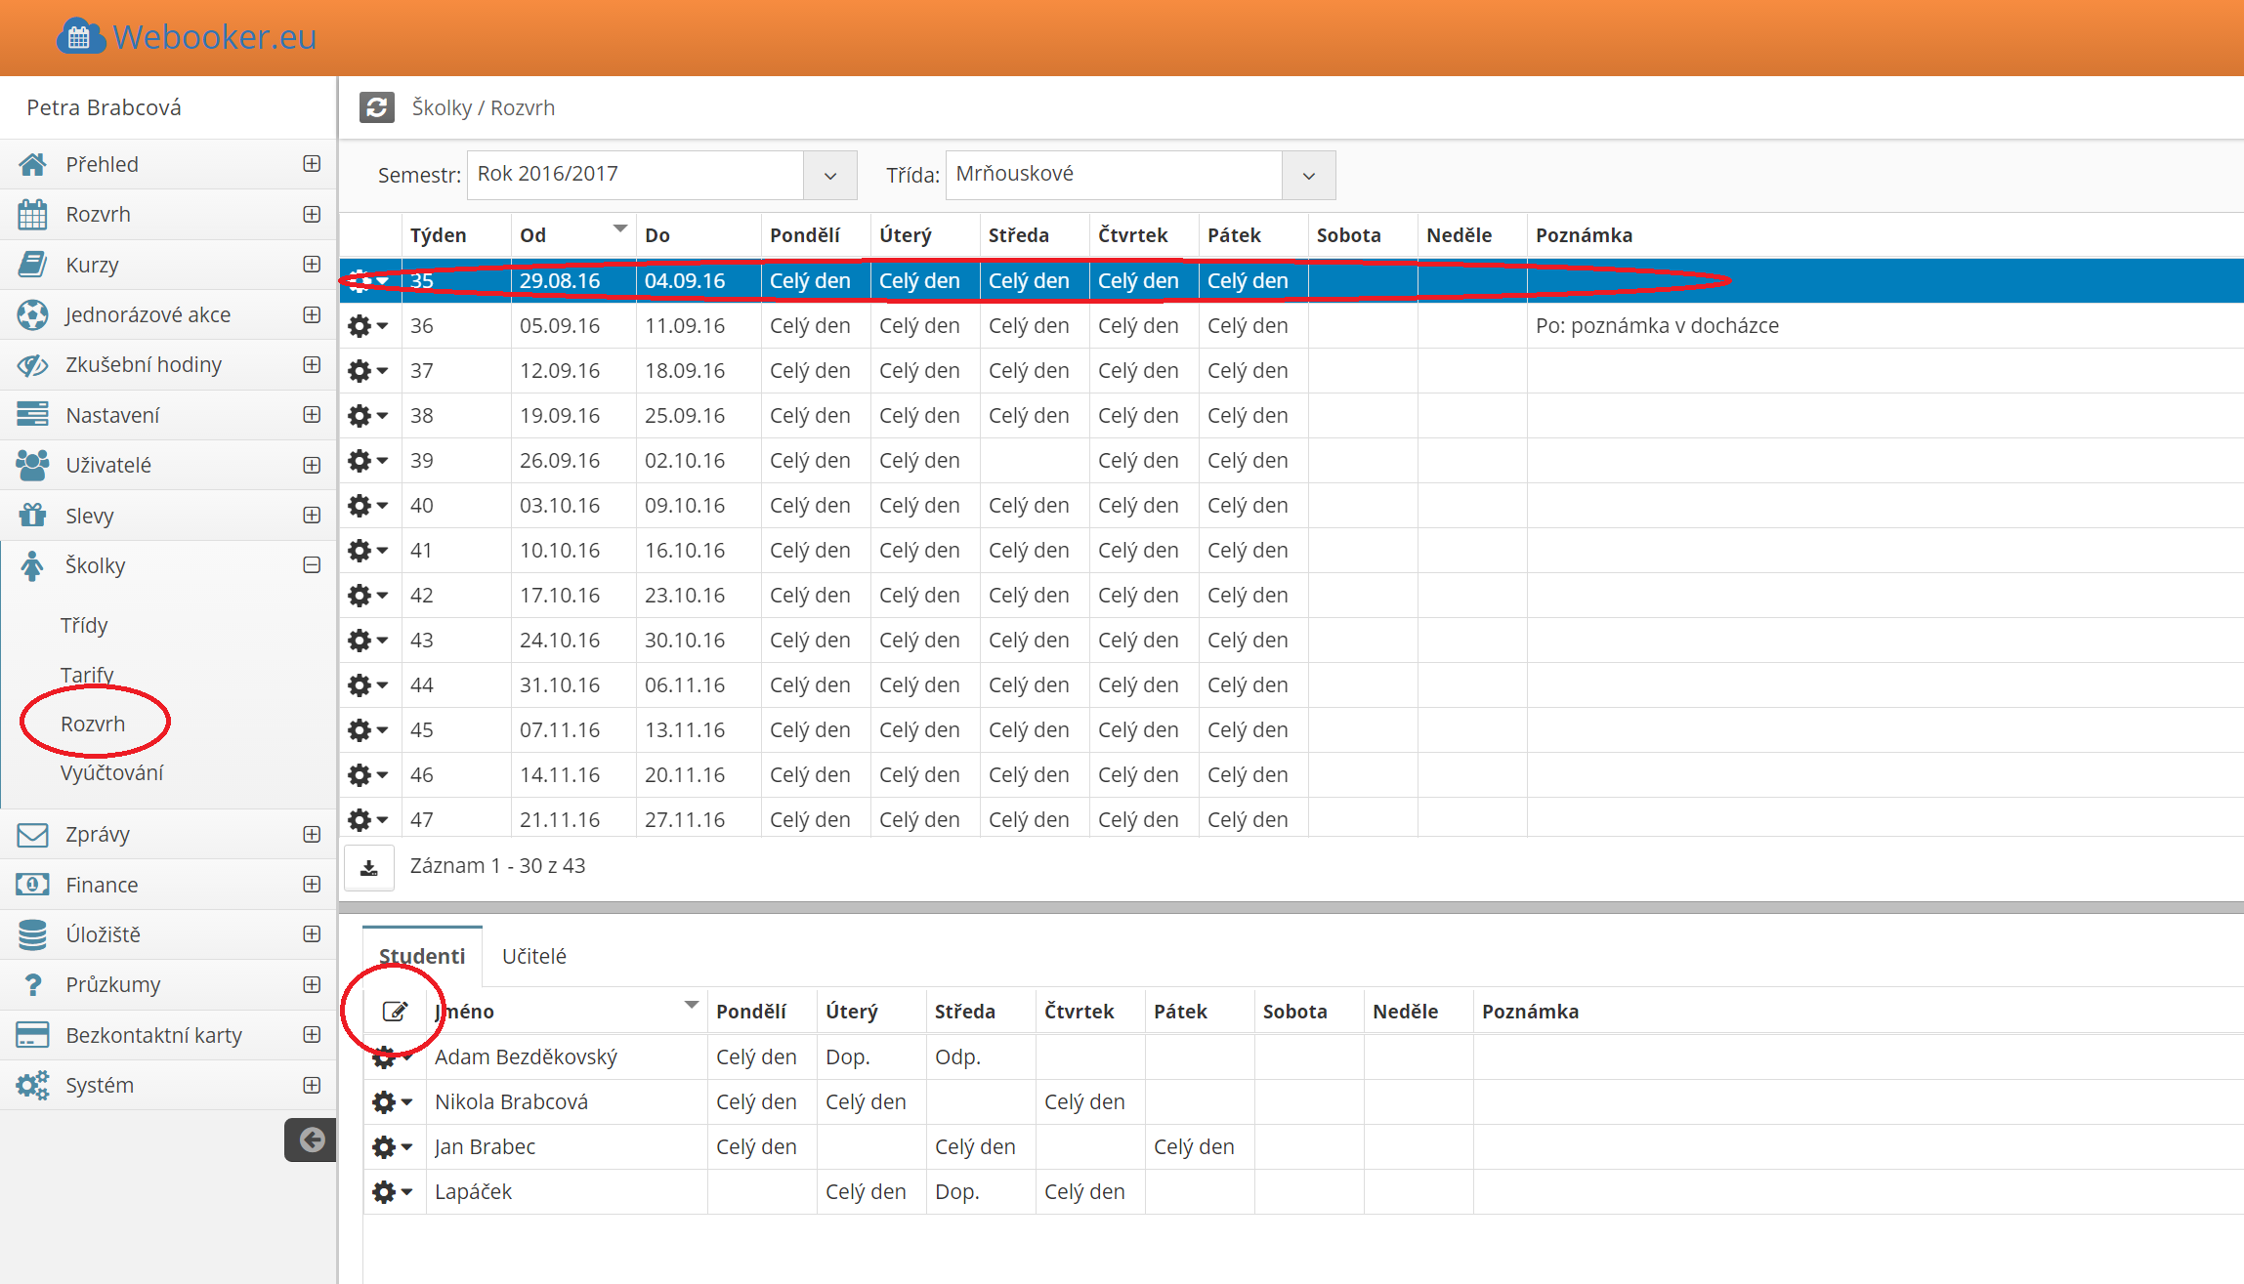This screenshot has width=2244, height=1284.
Task: Select the Studenti tab
Action: (422, 956)
